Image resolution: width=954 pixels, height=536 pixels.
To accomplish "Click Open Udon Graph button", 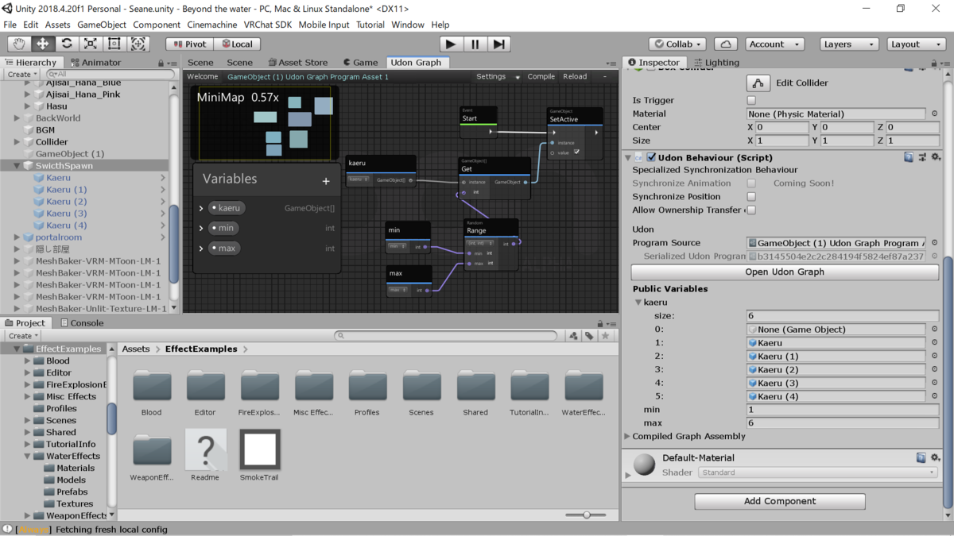I will pyautogui.click(x=785, y=272).
